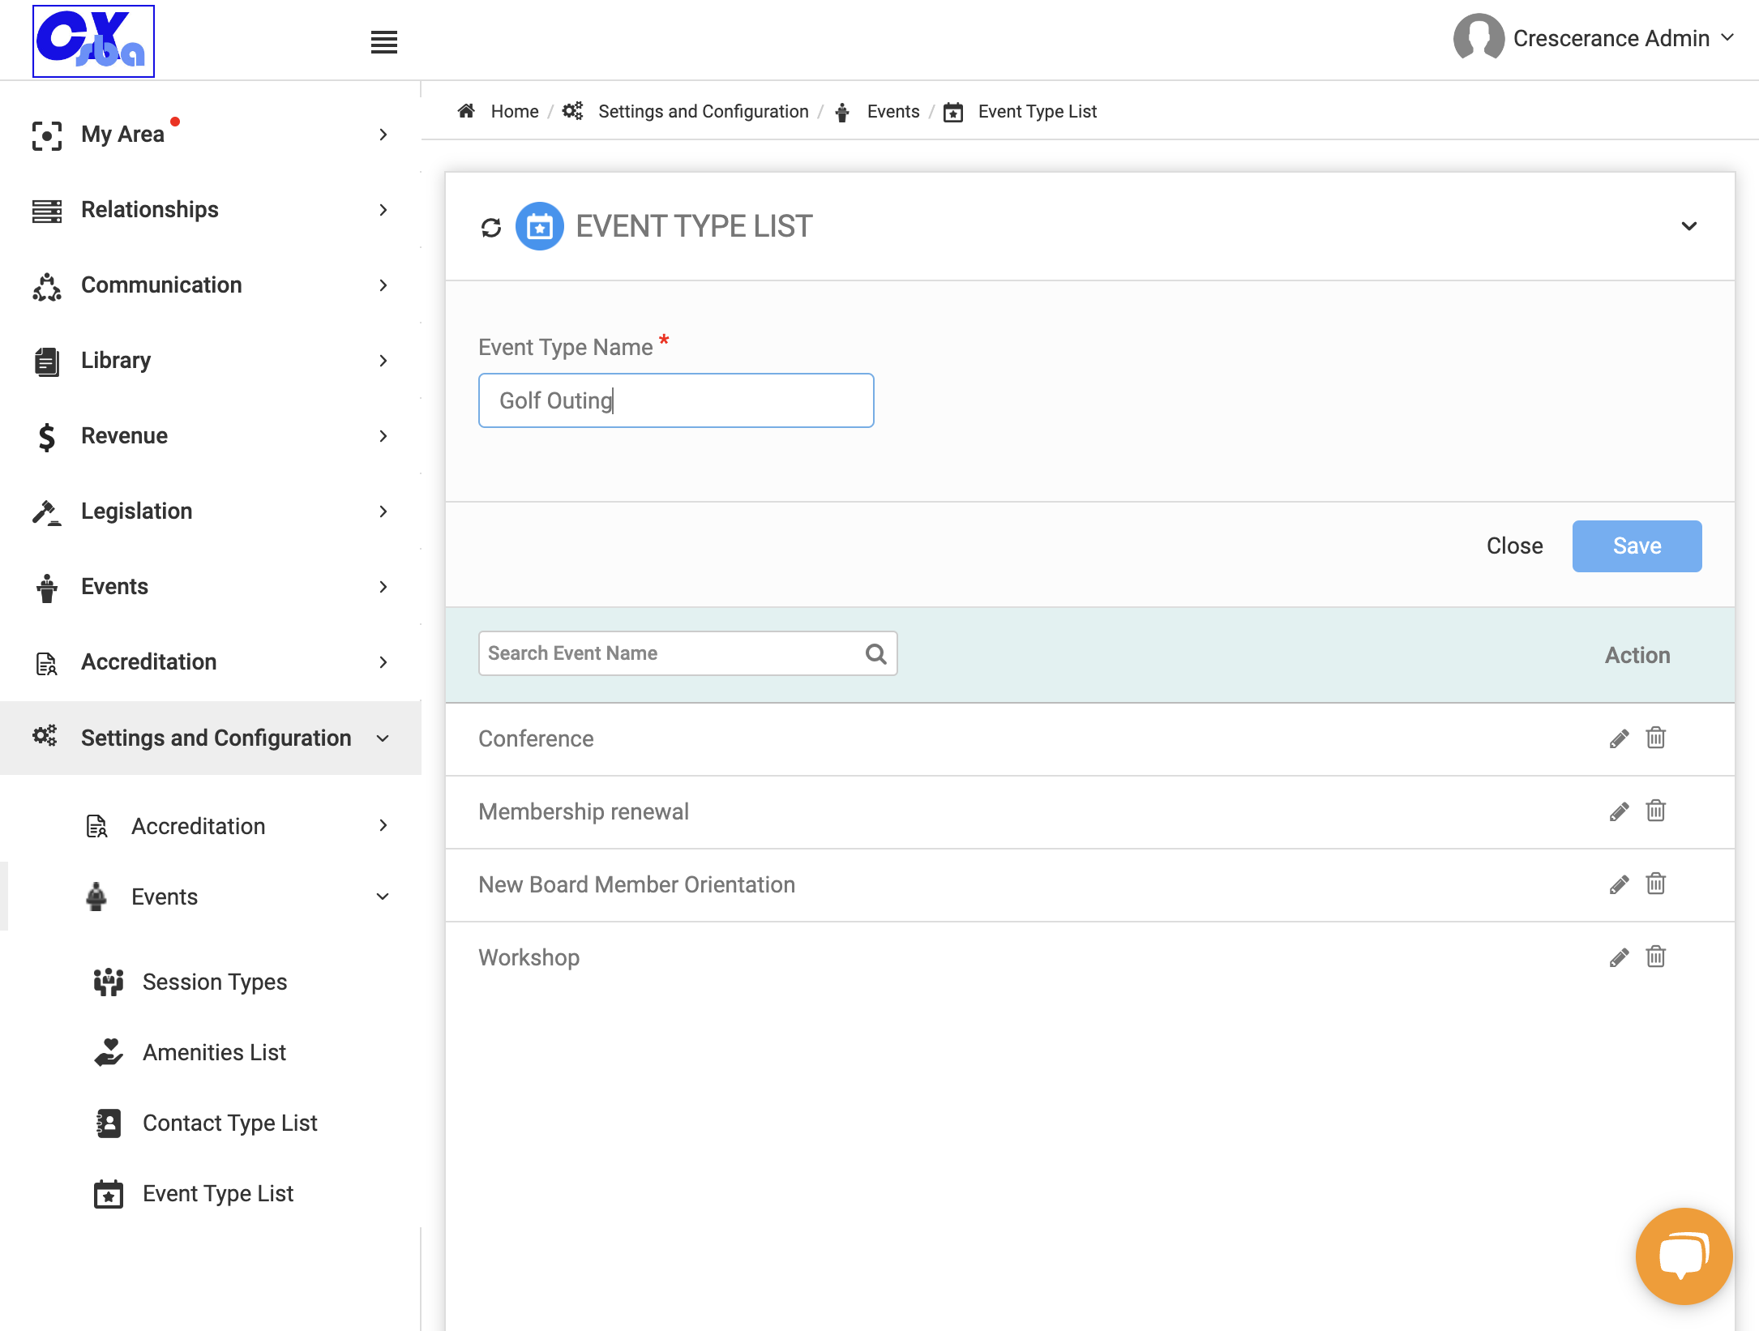The height and width of the screenshot is (1331, 1759).
Task: Click the search magnifier icon
Action: pos(875,653)
